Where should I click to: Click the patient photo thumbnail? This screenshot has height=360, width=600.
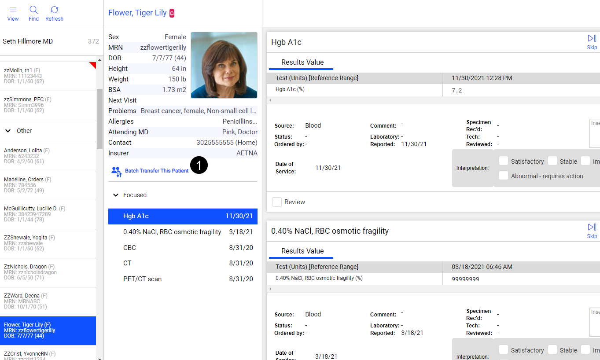click(x=224, y=65)
